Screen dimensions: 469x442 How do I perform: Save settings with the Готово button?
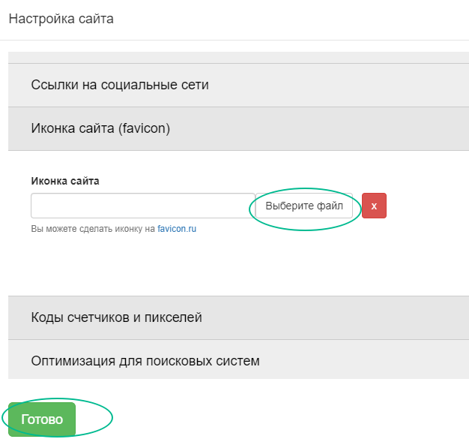(x=42, y=419)
